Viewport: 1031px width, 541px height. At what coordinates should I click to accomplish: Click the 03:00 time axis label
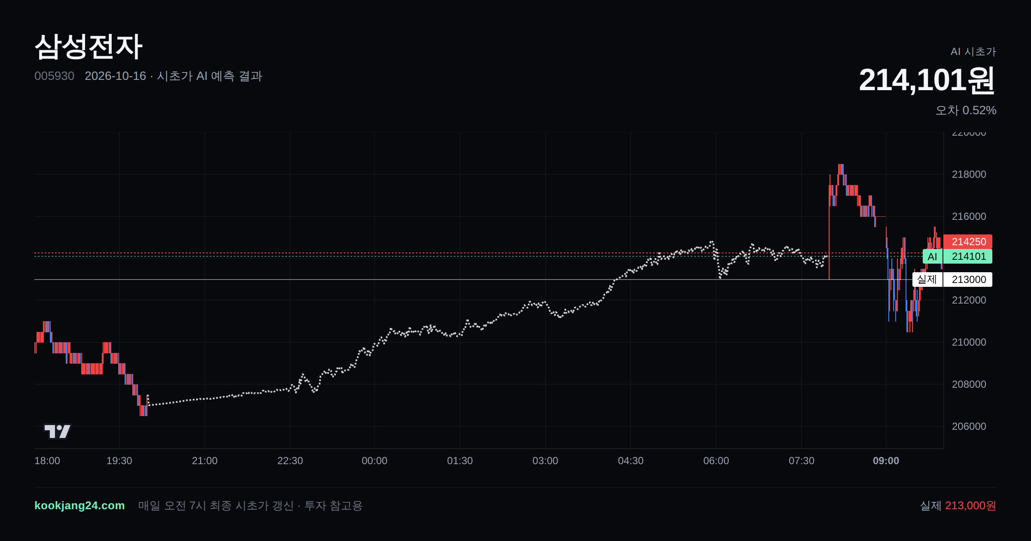click(545, 461)
